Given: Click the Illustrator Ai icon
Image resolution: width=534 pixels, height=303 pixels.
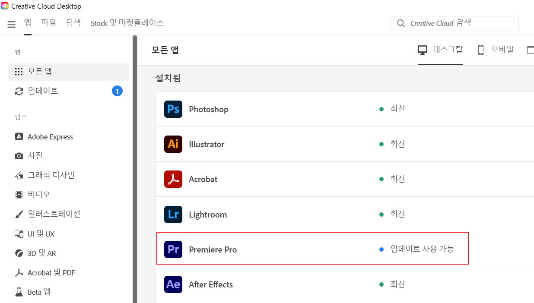Looking at the screenshot, I should pos(173,144).
